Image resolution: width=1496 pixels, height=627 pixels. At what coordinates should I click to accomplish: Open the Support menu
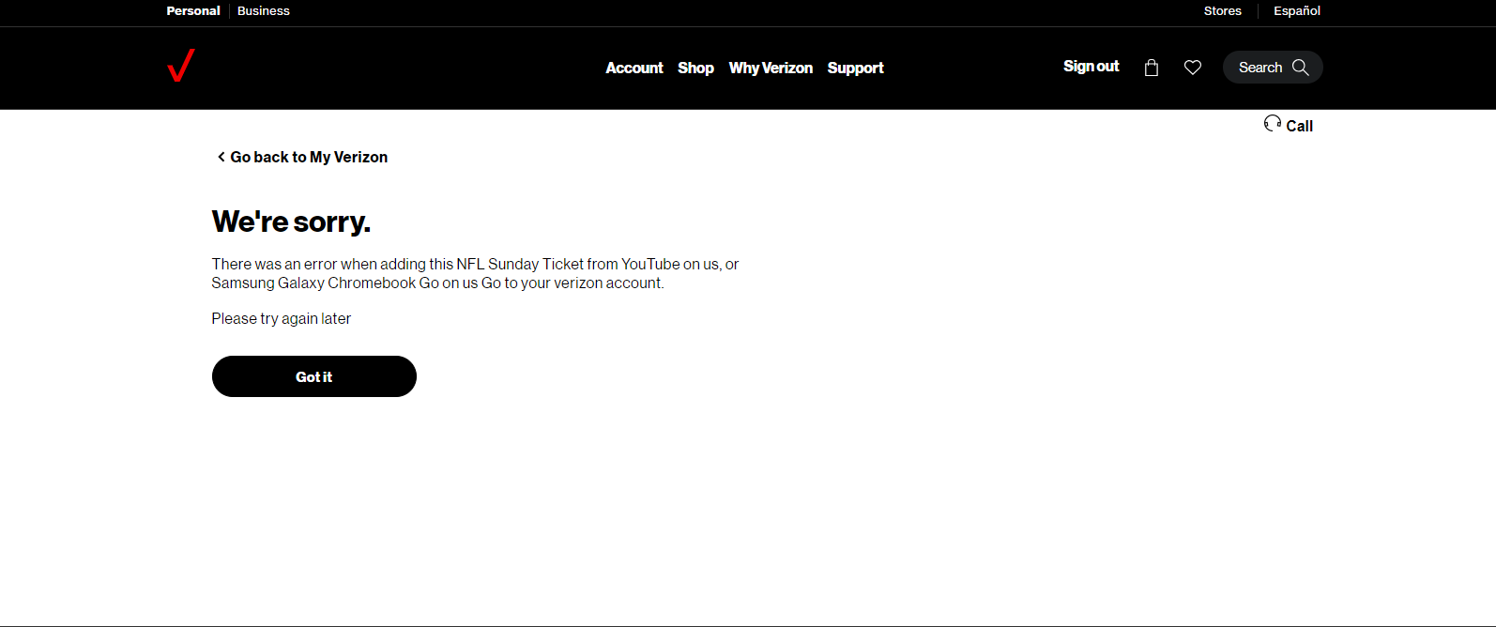pos(855,68)
